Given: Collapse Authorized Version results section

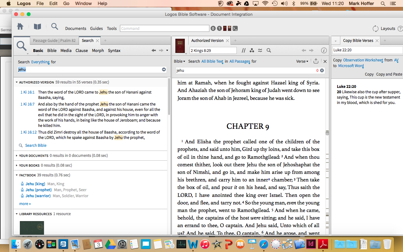Looking at the screenshot, I should 17,83.
